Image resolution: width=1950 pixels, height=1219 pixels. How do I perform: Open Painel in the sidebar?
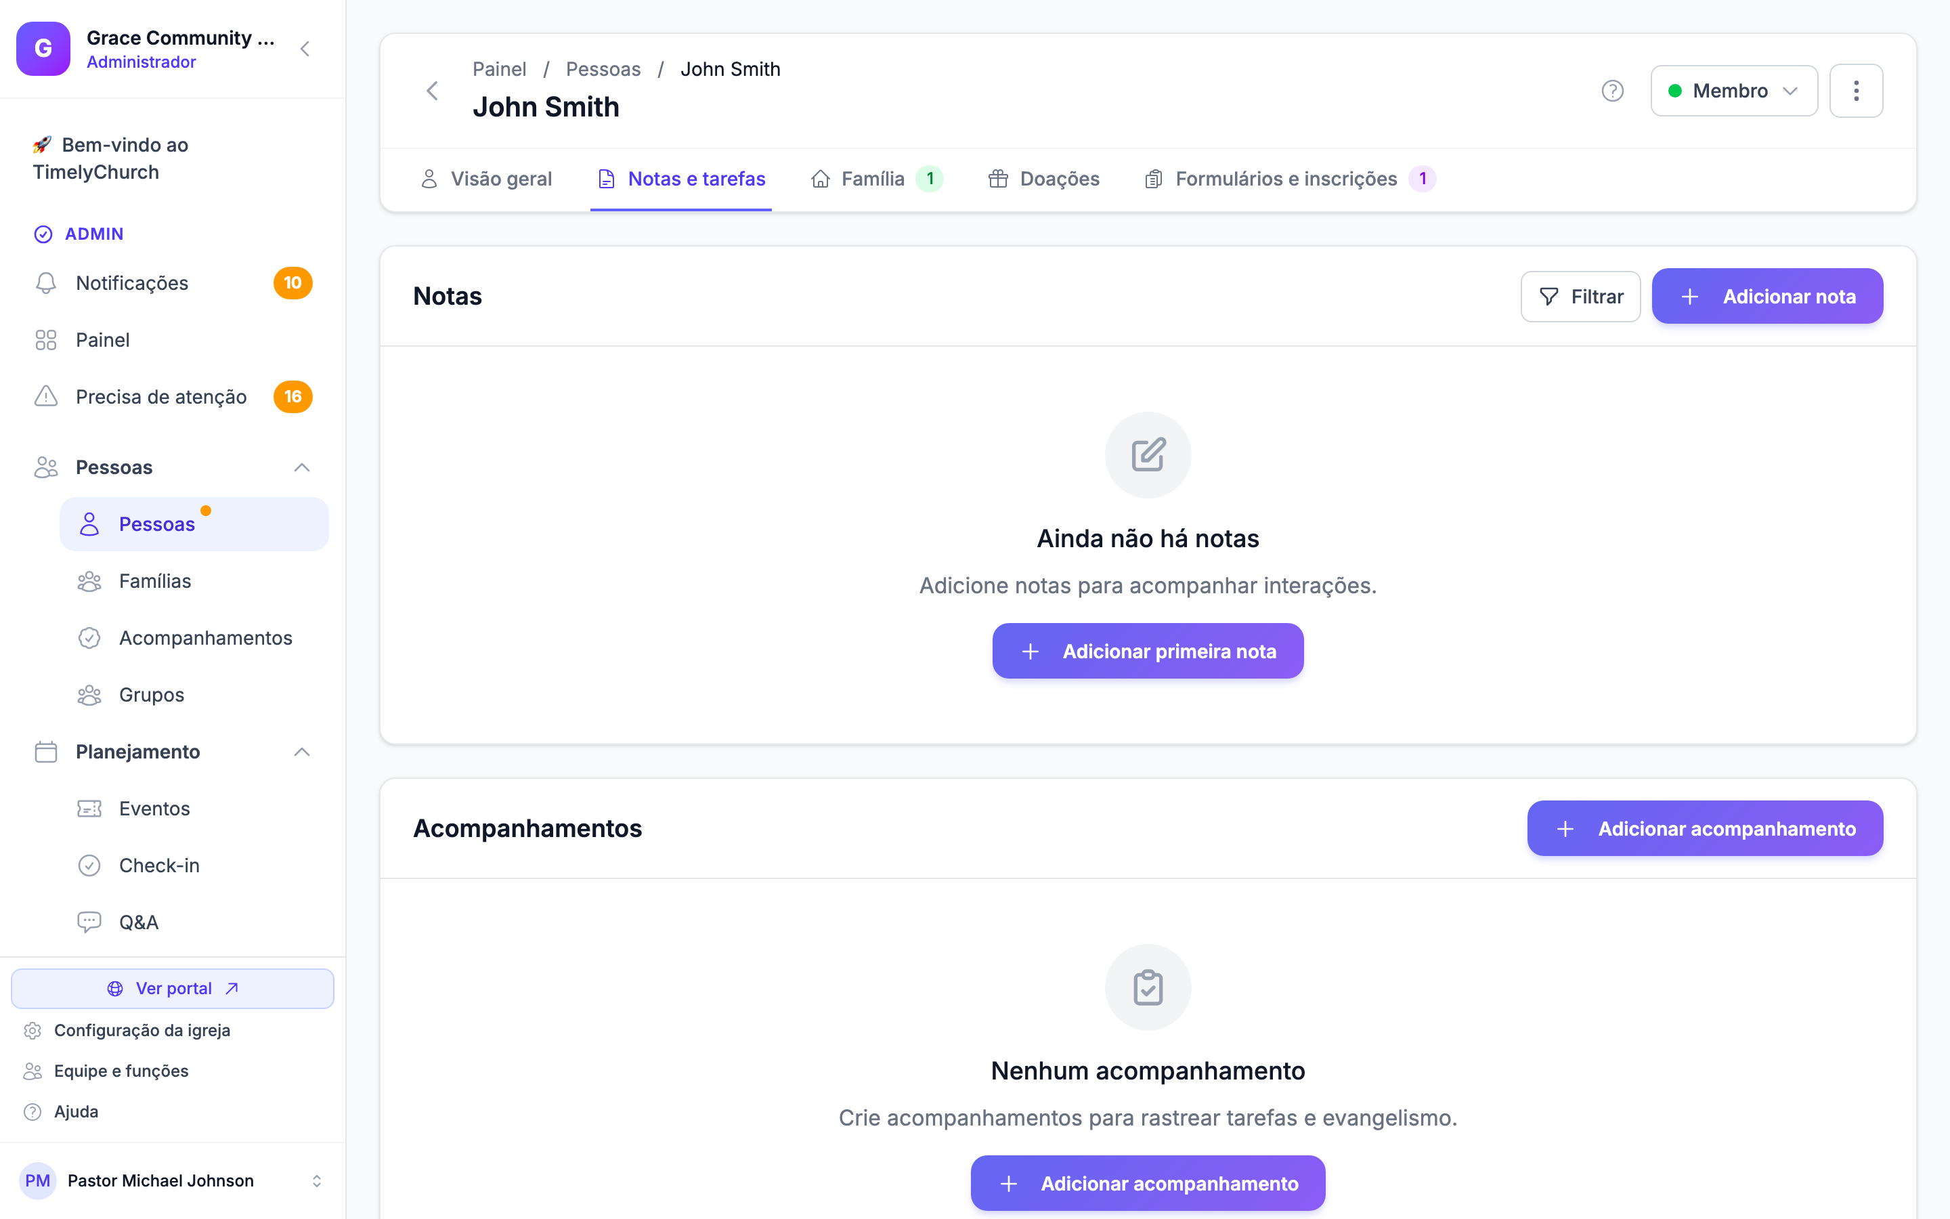pyautogui.click(x=173, y=340)
